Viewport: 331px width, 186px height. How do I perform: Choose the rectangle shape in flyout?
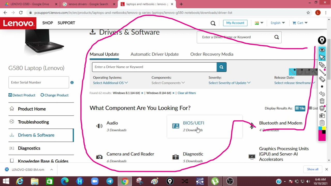click(x=307, y=72)
